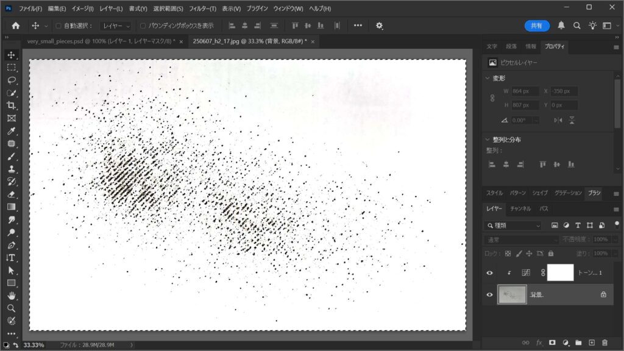Viewport: 624px width, 351px height.
Task: Select the Rectangle shape tool
Action: coord(11,283)
